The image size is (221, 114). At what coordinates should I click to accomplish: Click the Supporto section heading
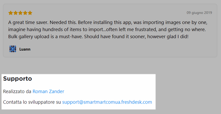[18, 79]
